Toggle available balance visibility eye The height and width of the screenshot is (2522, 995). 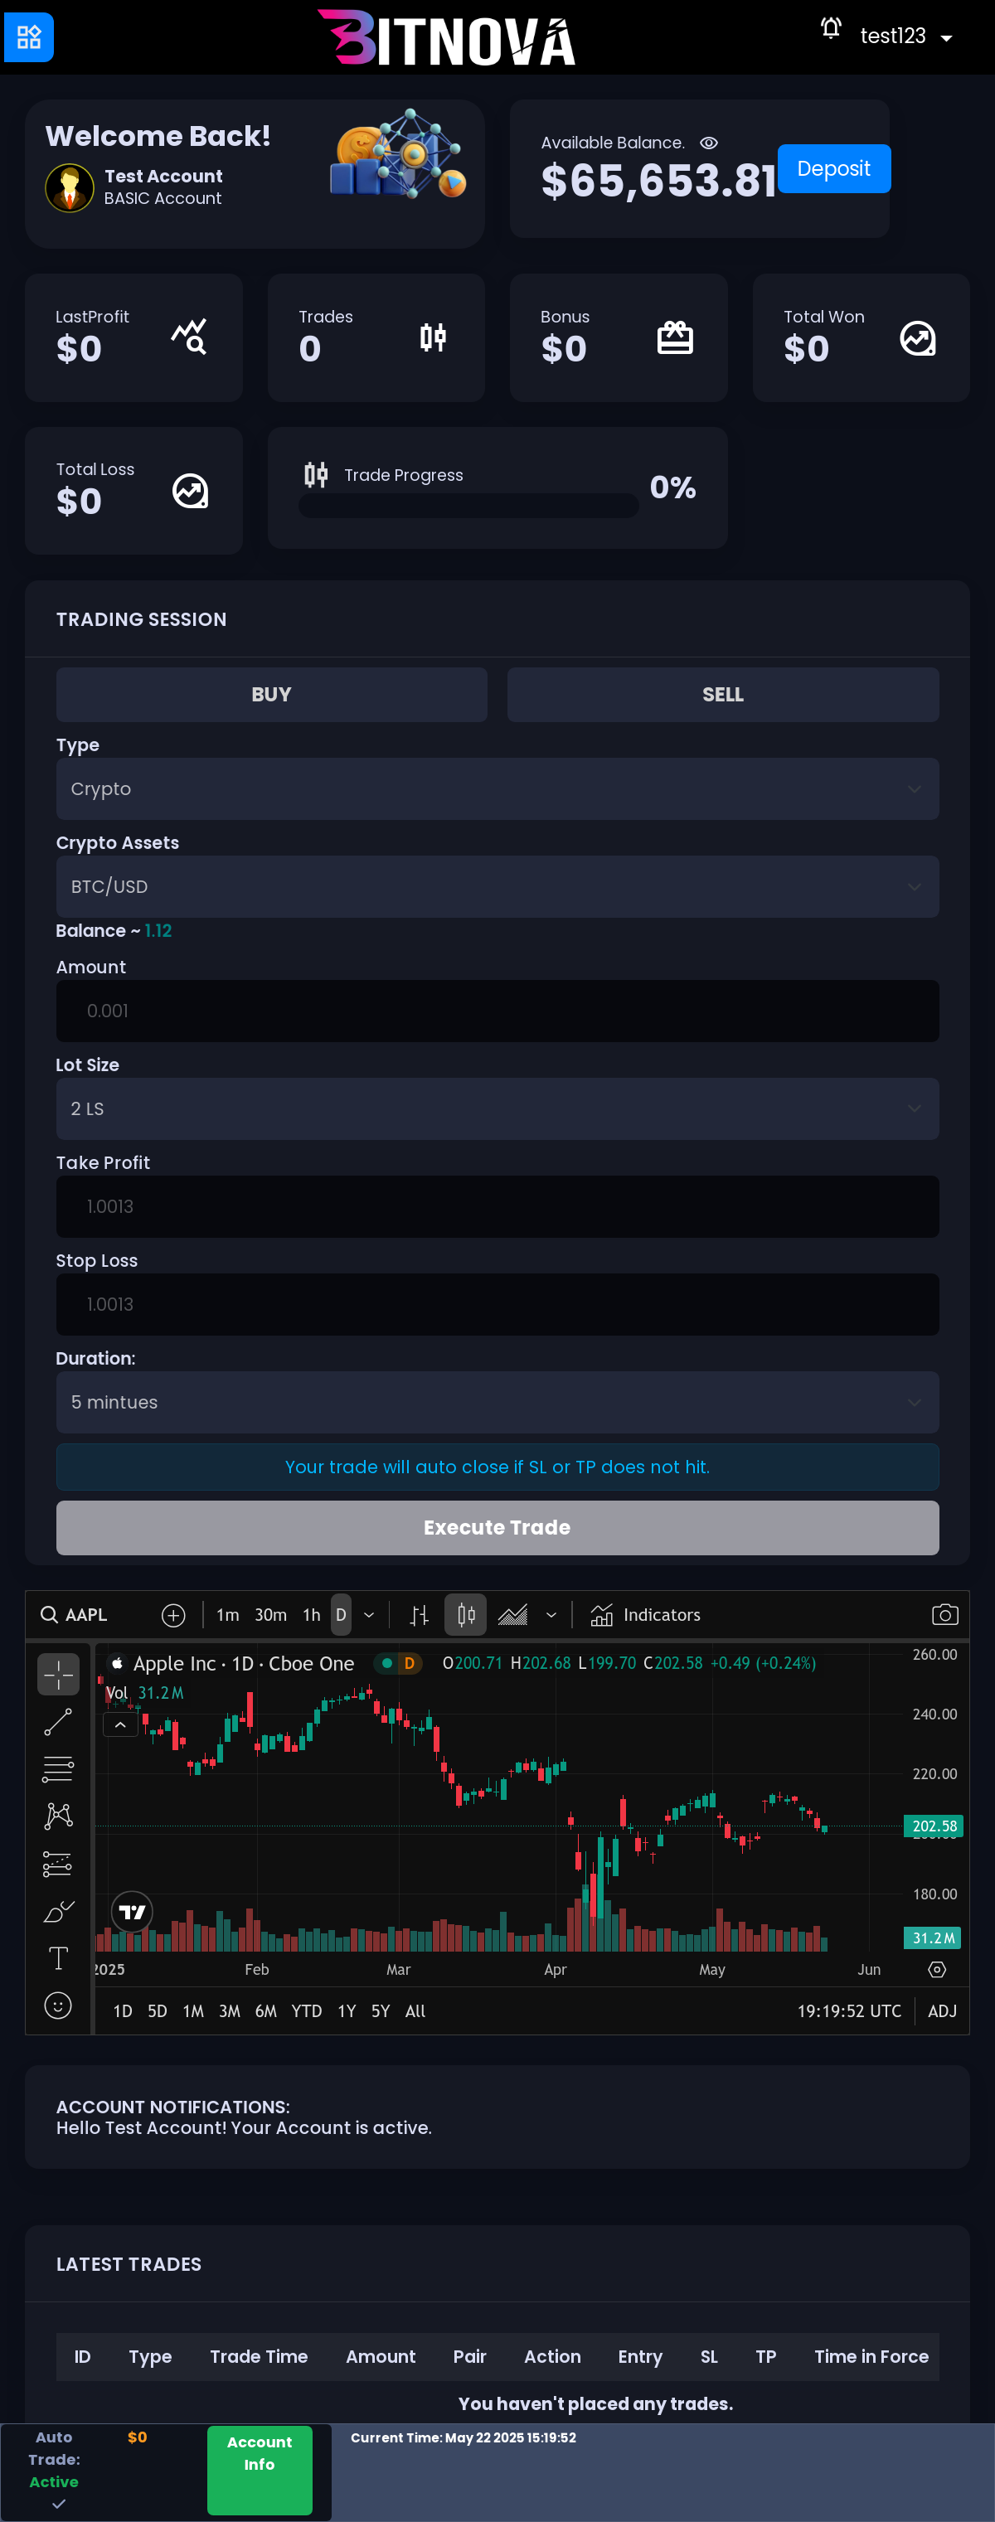click(709, 143)
